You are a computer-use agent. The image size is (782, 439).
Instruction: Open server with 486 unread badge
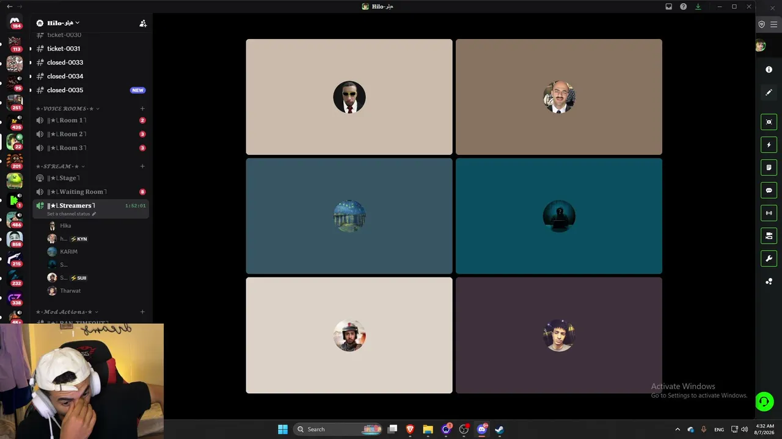click(x=15, y=220)
